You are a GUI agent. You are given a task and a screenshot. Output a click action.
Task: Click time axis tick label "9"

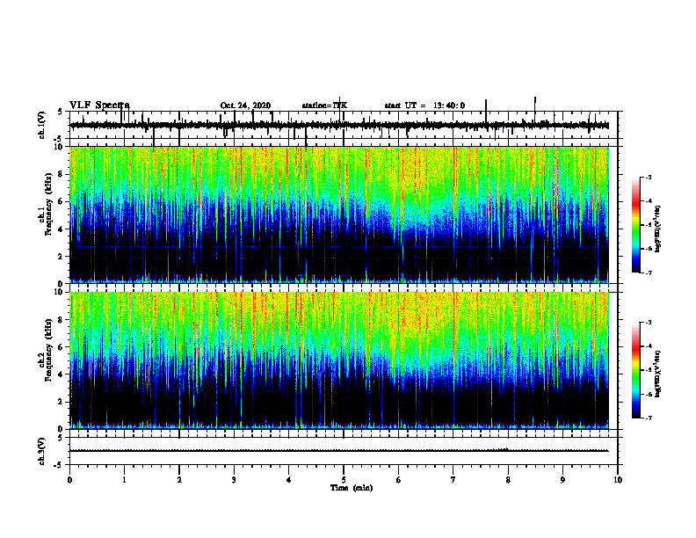coord(562,480)
